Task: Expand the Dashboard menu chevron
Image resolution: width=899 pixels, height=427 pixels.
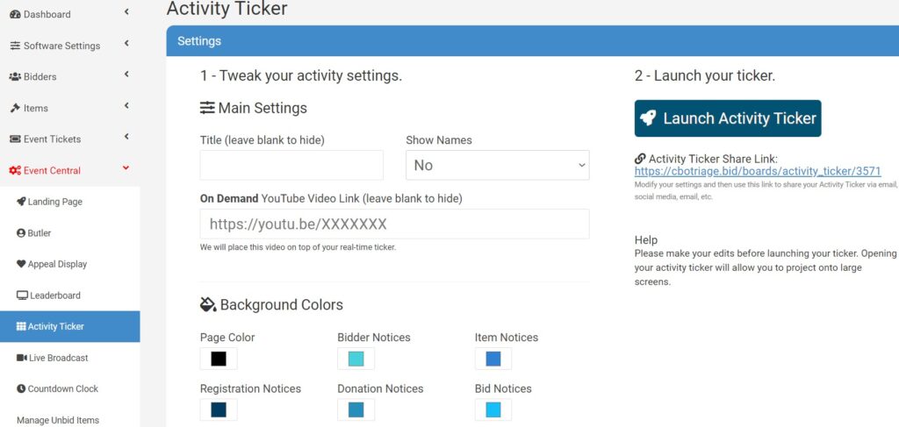Action: pos(126,12)
